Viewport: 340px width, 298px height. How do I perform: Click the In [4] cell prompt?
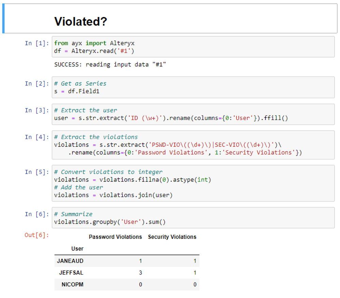click(37, 137)
